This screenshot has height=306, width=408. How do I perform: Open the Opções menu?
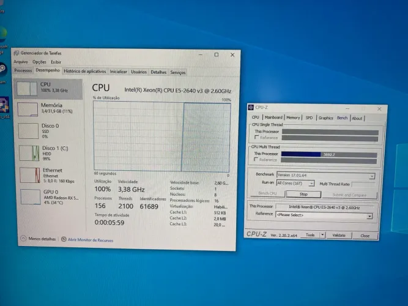[39, 62]
